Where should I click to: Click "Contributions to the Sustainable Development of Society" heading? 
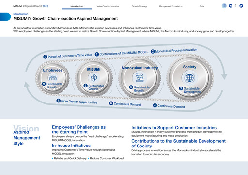(x=178, y=144)
